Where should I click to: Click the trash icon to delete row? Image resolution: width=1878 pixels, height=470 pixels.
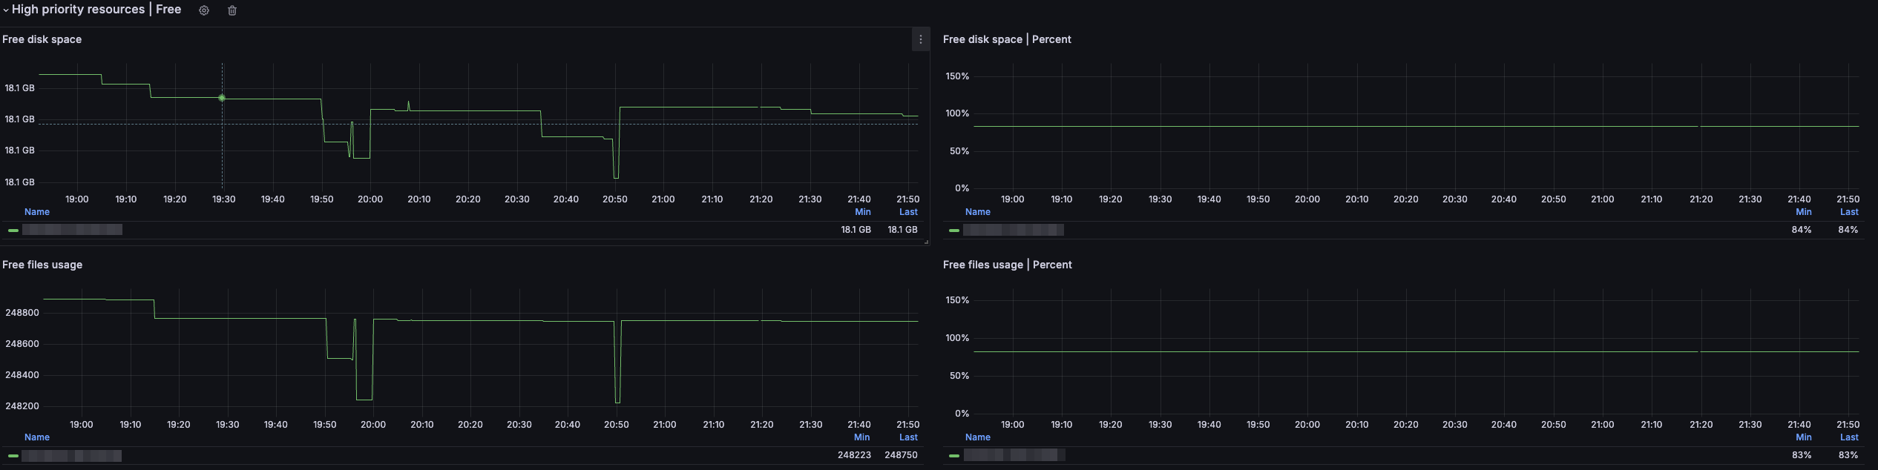[x=232, y=10]
